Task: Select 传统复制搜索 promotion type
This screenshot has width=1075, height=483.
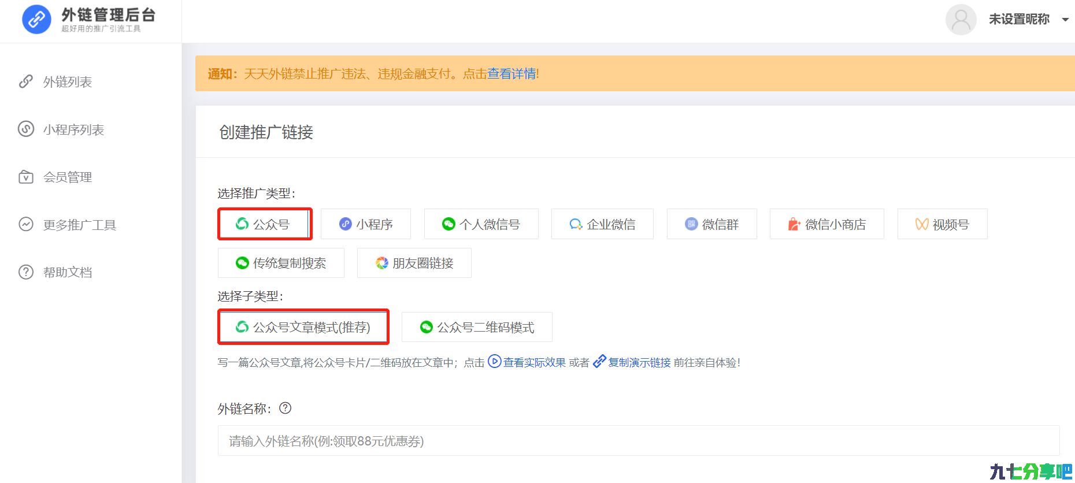Action: point(281,263)
